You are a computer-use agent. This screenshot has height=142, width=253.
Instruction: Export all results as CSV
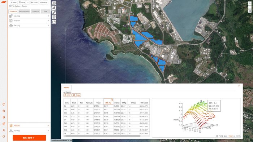(x=68, y=95)
